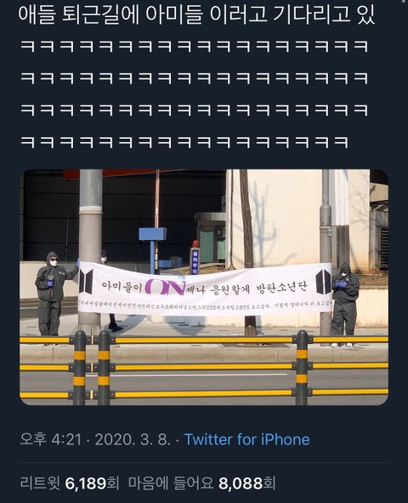This screenshot has width=408, height=503.
Task: Click the 아미들이 text on the banner
Action: (x=122, y=285)
